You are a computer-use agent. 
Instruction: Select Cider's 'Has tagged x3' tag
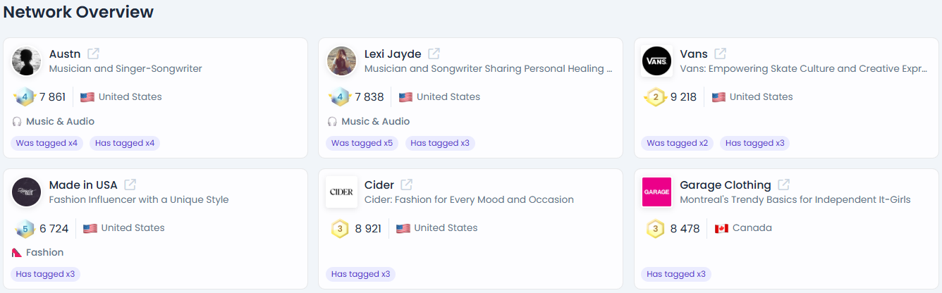(x=361, y=274)
